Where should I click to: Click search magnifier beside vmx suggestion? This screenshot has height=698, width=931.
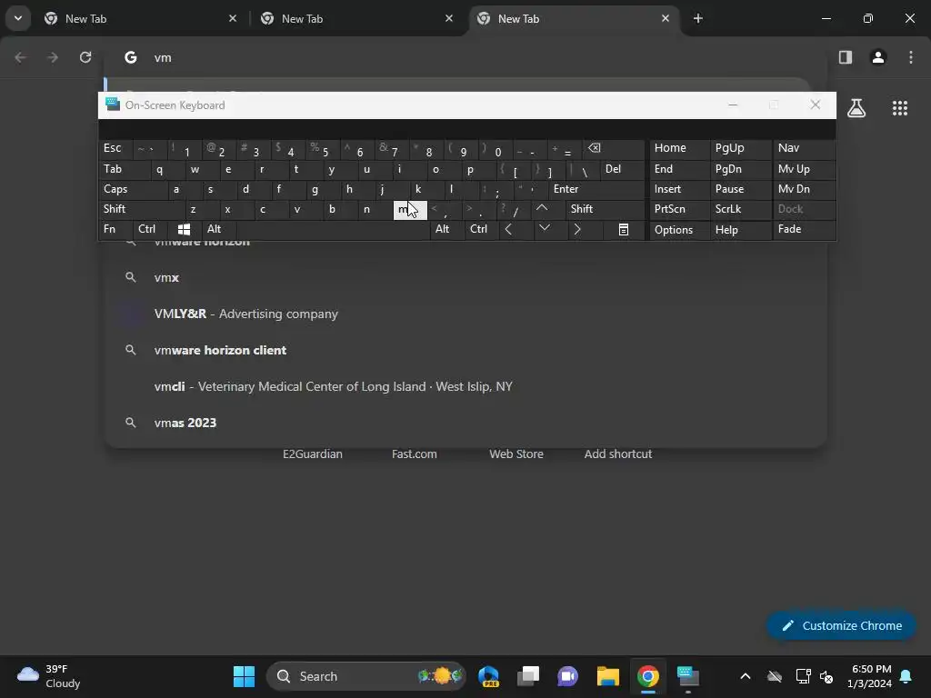tap(131, 277)
